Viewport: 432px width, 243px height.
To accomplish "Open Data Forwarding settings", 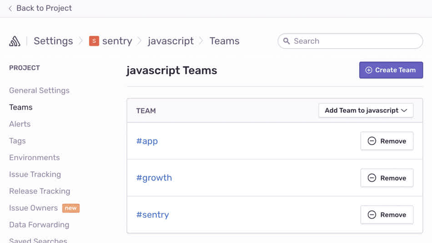I will click(39, 225).
